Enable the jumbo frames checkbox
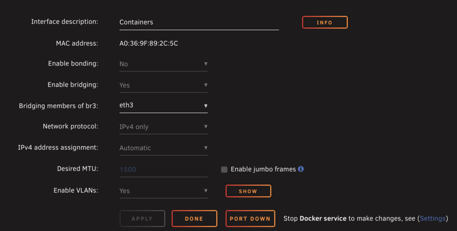Screen dimensions: 457x231 coord(224,169)
